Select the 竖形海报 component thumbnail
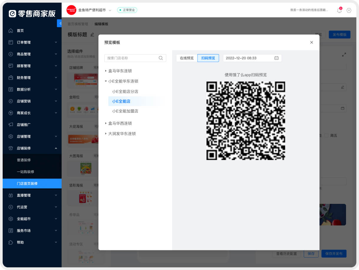Viewport: 359px width, 270px height. click(85, 198)
